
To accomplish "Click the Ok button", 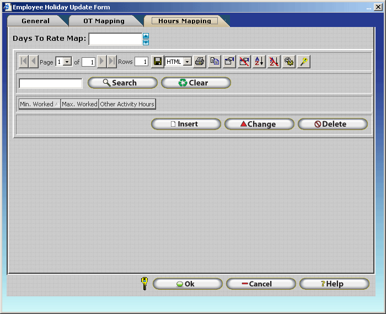I will 187,284.
